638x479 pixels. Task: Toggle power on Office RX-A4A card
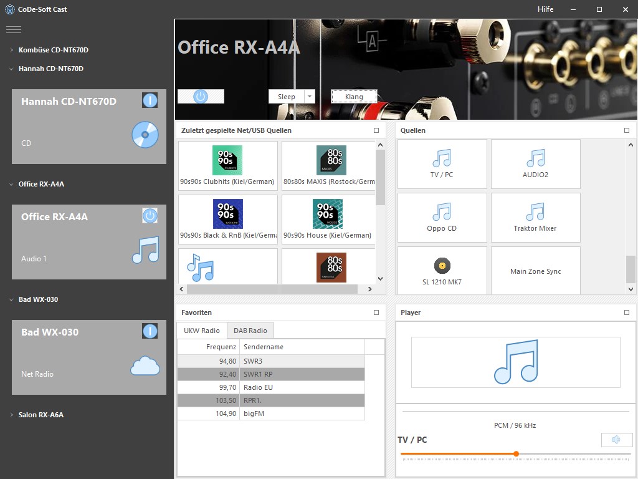(150, 215)
